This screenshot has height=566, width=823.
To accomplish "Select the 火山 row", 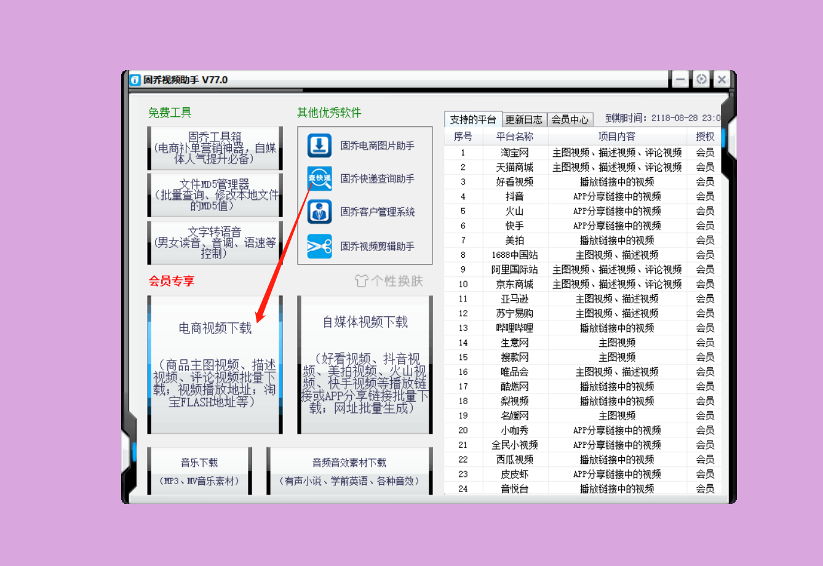I will click(582, 211).
